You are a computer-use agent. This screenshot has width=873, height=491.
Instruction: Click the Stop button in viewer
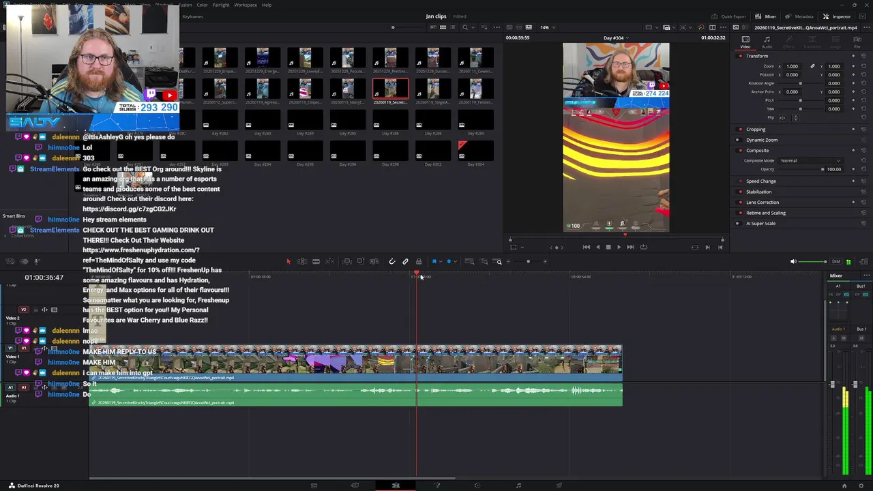[608, 247]
